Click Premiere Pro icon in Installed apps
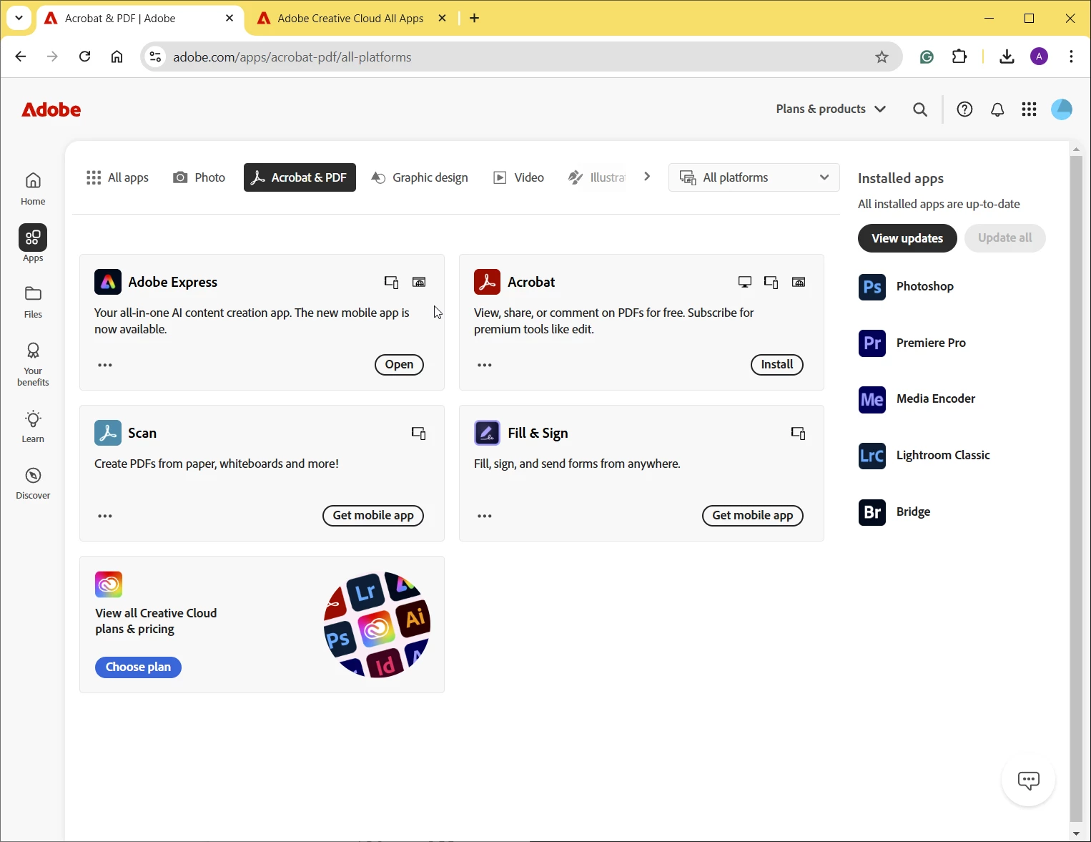This screenshot has height=842, width=1091. (872, 343)
